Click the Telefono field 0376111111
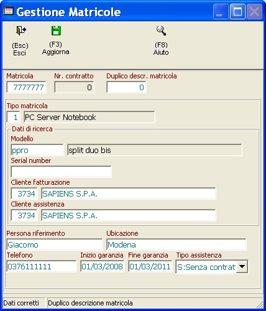 tap(42, 266)
